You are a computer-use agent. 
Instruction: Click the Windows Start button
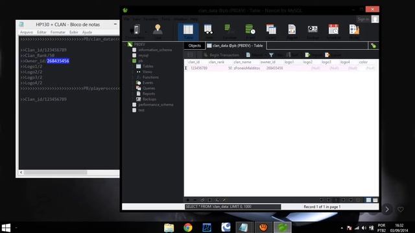click(x=6, y=227)
